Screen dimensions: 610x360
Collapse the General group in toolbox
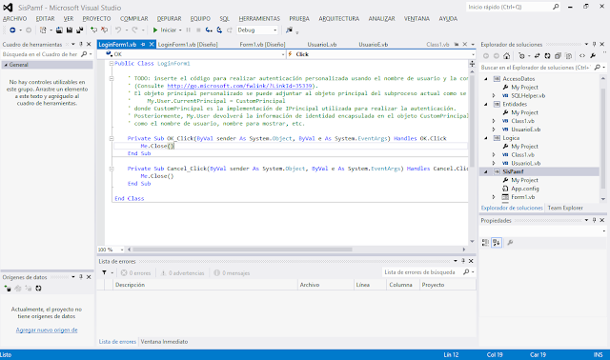[x=6, y=65]
